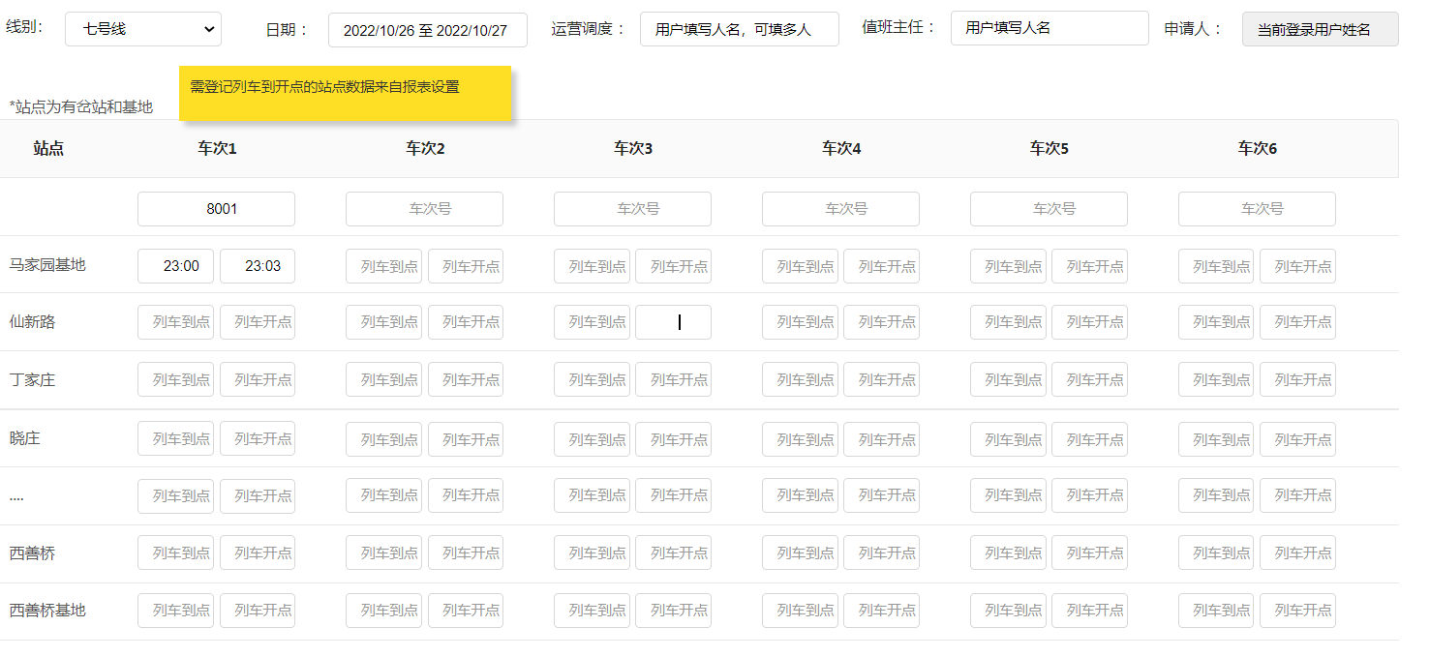The image size is (1430, 657).
Task: Click 晓庄 列车到点 field under 车次4
Action: pos(799,438)
